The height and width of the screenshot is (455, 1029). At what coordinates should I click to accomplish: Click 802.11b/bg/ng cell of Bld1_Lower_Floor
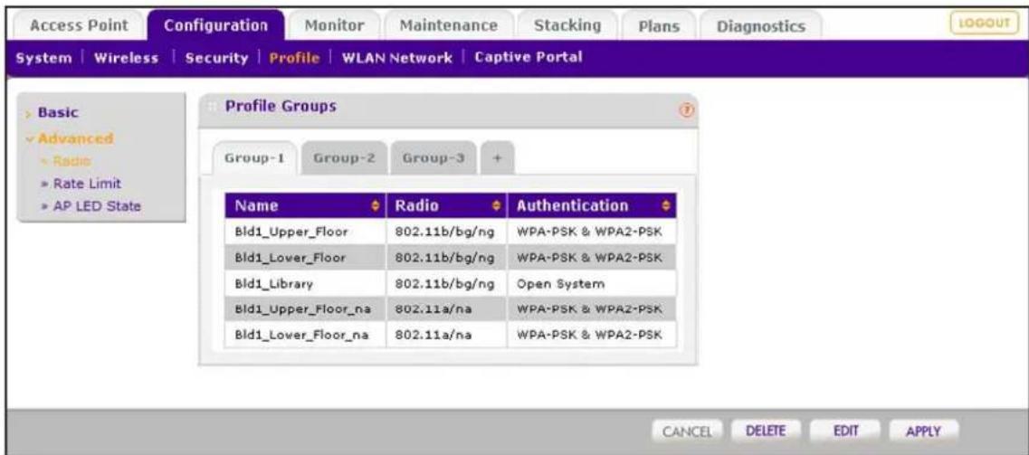pos(446,258)
